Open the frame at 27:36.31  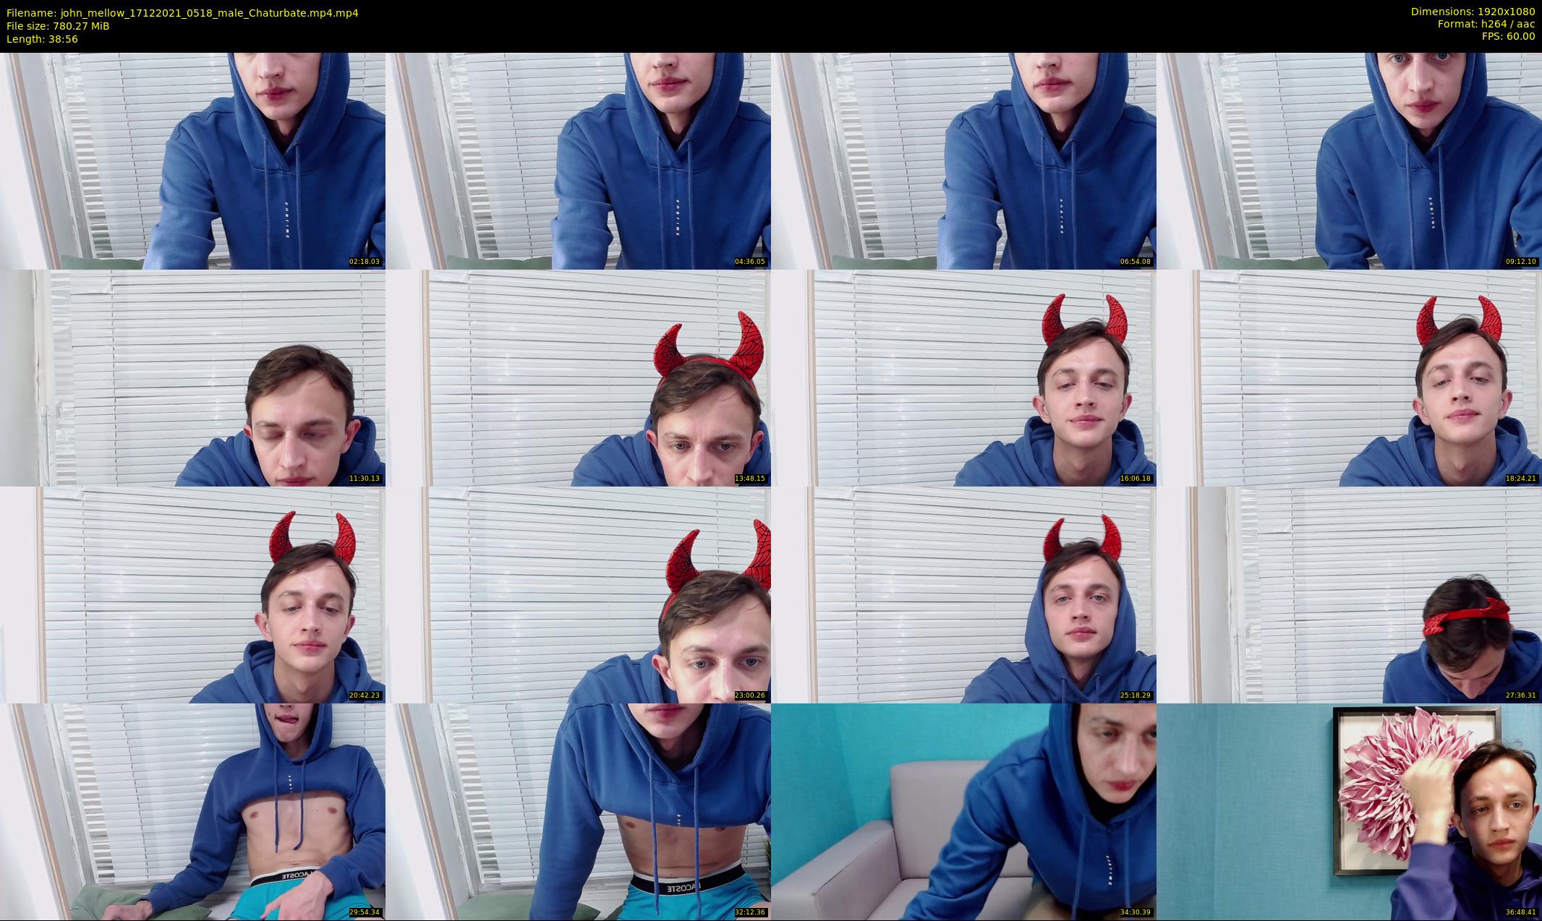coord(1349,594)
